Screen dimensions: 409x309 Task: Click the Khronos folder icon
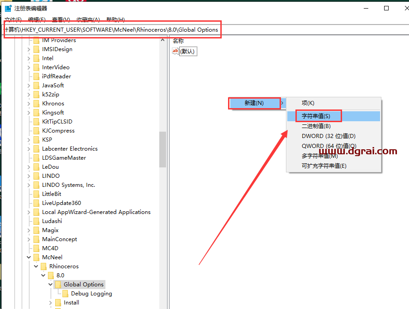point(37,104)
